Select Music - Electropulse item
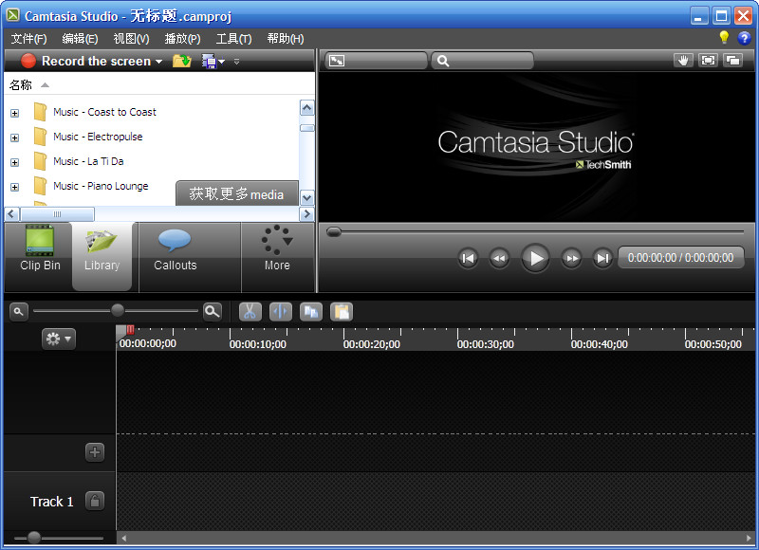The image size is (759, 550). (x=98, y=137)
